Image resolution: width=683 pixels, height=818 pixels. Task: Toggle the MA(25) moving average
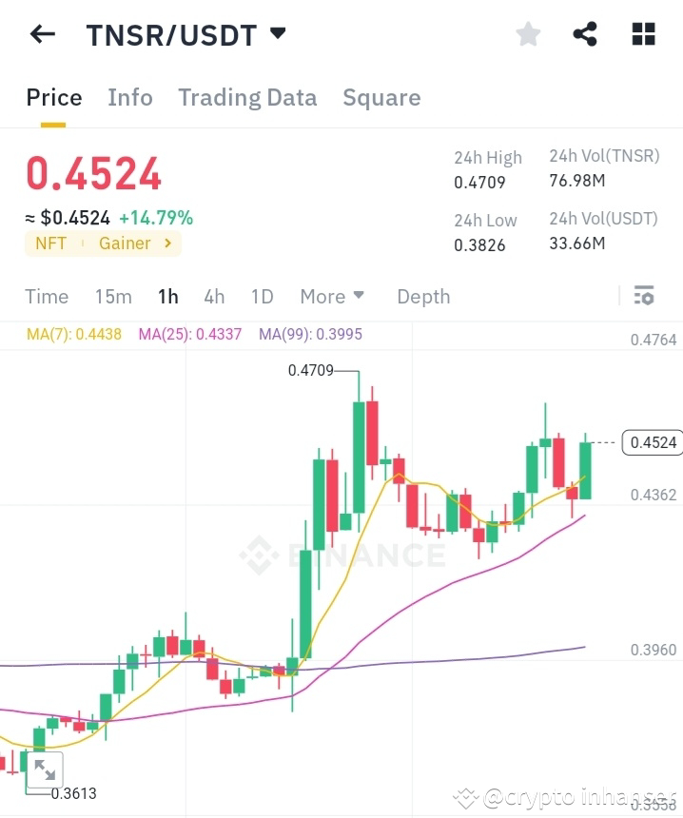189,334
